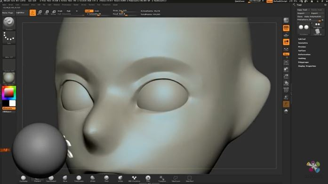328x184 pixels.
Task: Expand the Deformation section
Action: (x=304, y=54)
